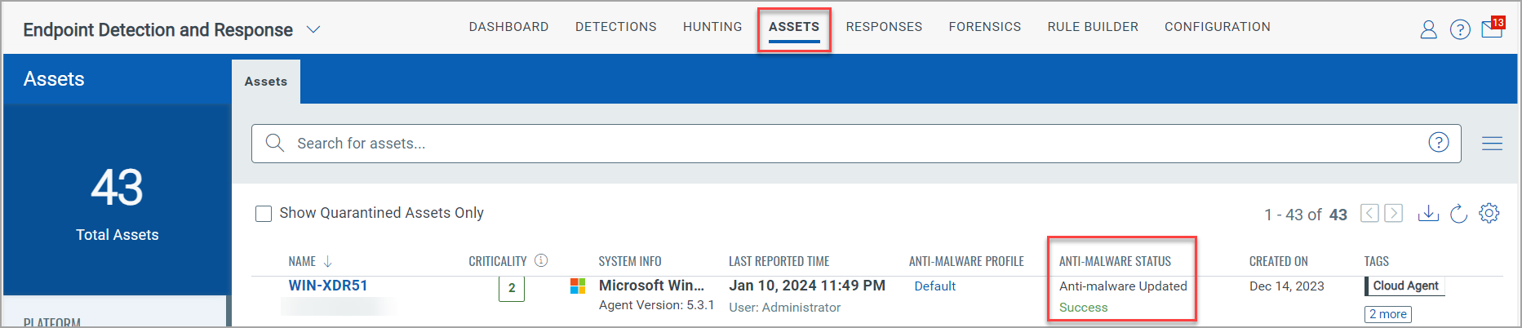Open the user profile icon
Image resolution: width=1522 pixels, height=328 pixels.
coord(1428,30)
